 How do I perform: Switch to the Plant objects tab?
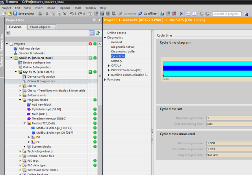pos(41,27)
